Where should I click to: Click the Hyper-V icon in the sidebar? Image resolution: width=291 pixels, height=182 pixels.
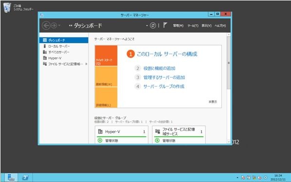45,58
